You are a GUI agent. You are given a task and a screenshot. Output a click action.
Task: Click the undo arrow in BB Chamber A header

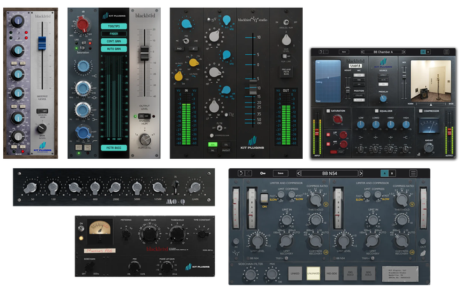(321, 52)
